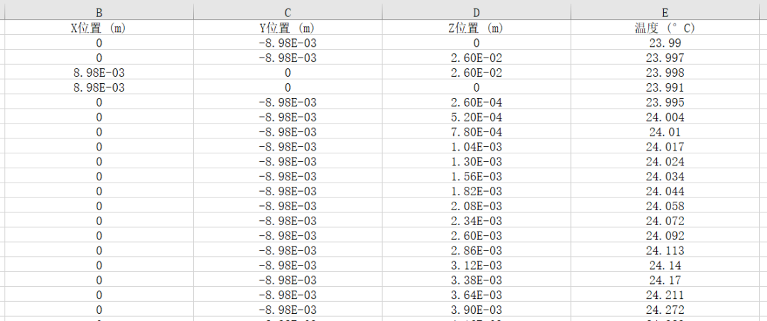
Task: Select the cell showing 24.004
Action: pyautogui.click(x=665, y=117)
